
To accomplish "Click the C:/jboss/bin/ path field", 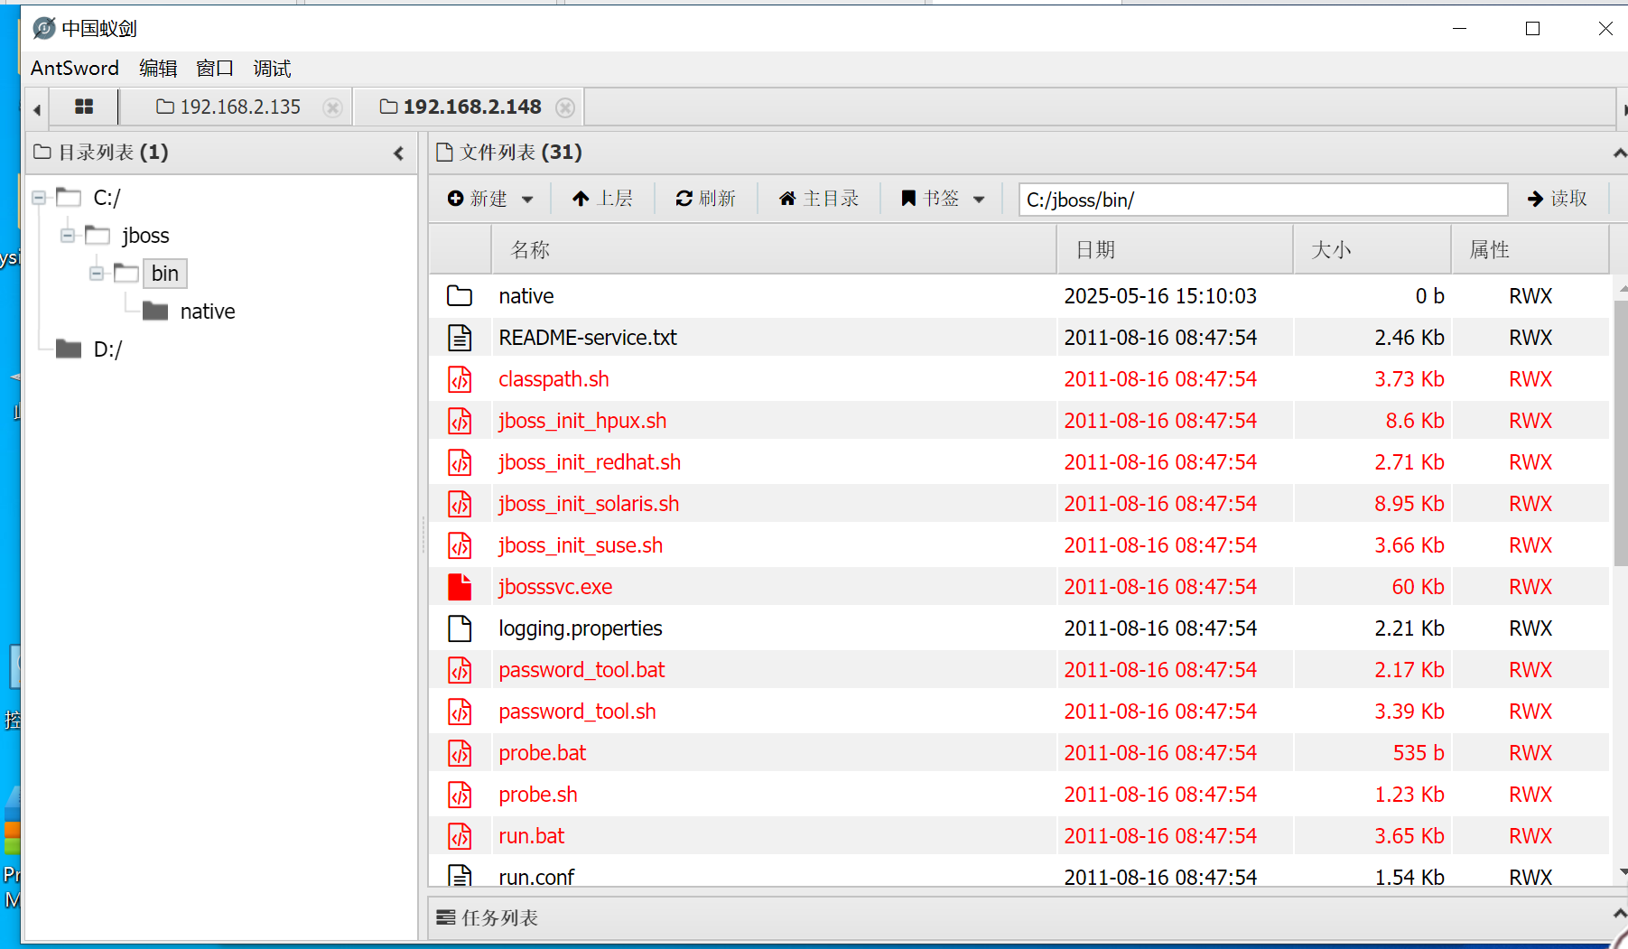I will tap(1263, 200).
